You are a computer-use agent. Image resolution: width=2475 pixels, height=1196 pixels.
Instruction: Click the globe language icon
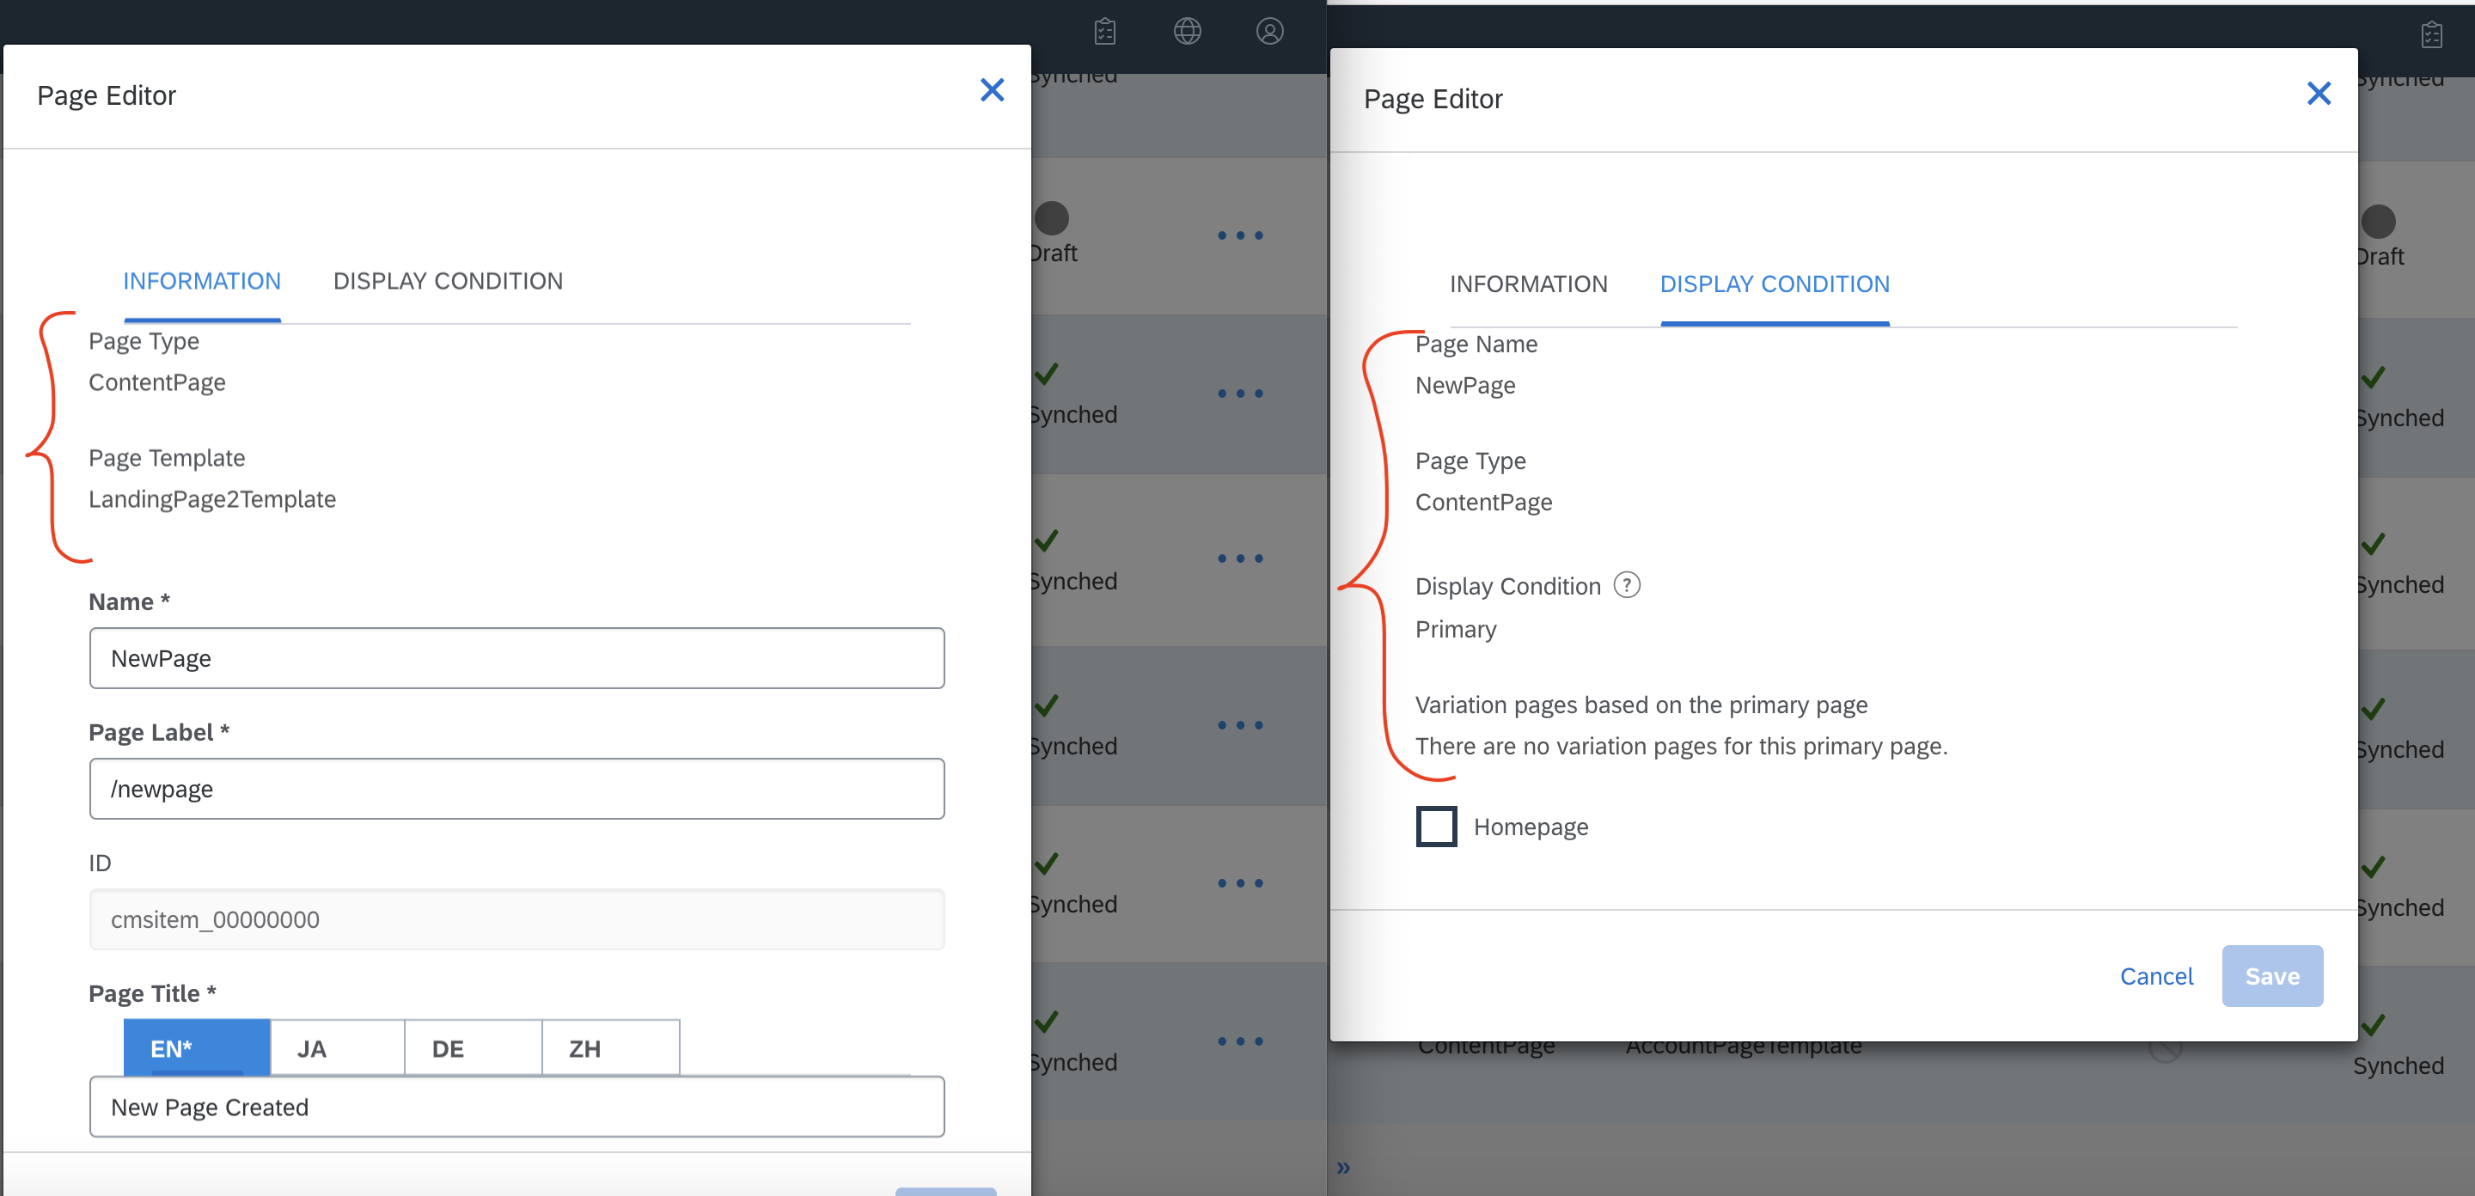click(x=1188, y=32)
